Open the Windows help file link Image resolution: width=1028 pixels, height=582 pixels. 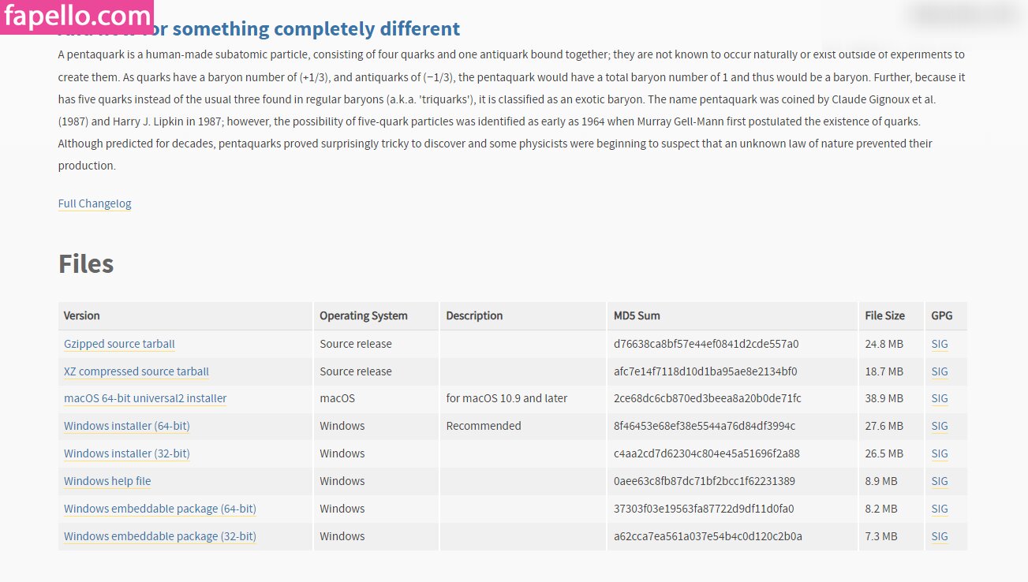[107, 481]
